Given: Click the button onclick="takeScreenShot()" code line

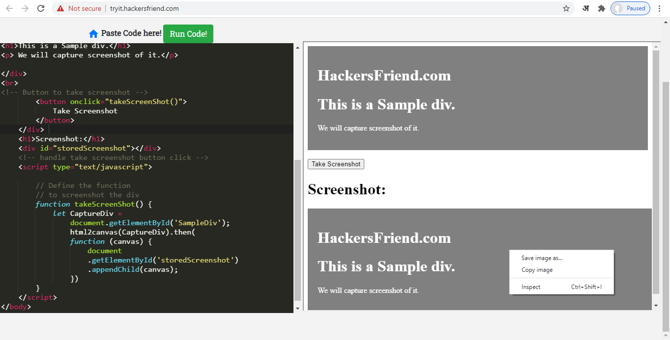Looking at the screenshot, I should [x=111, y=102].
